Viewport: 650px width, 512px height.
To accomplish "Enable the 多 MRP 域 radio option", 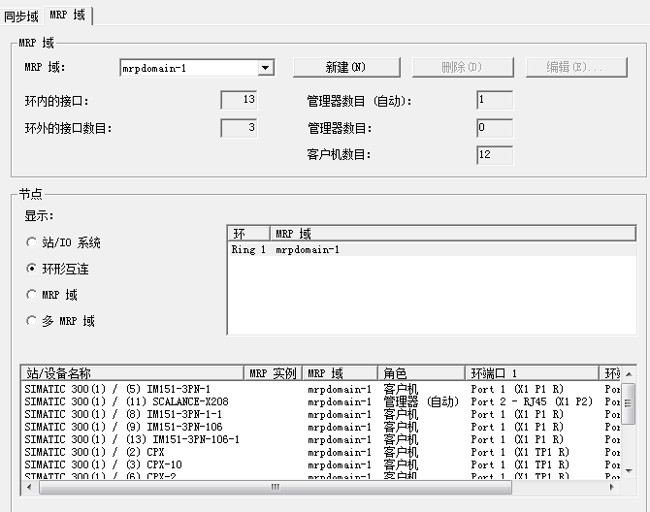I will (32, 321).
